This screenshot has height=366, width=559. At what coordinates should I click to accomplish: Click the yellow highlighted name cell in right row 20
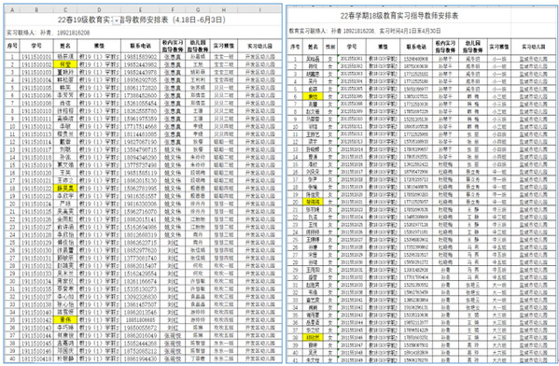[x=313, y=202]
